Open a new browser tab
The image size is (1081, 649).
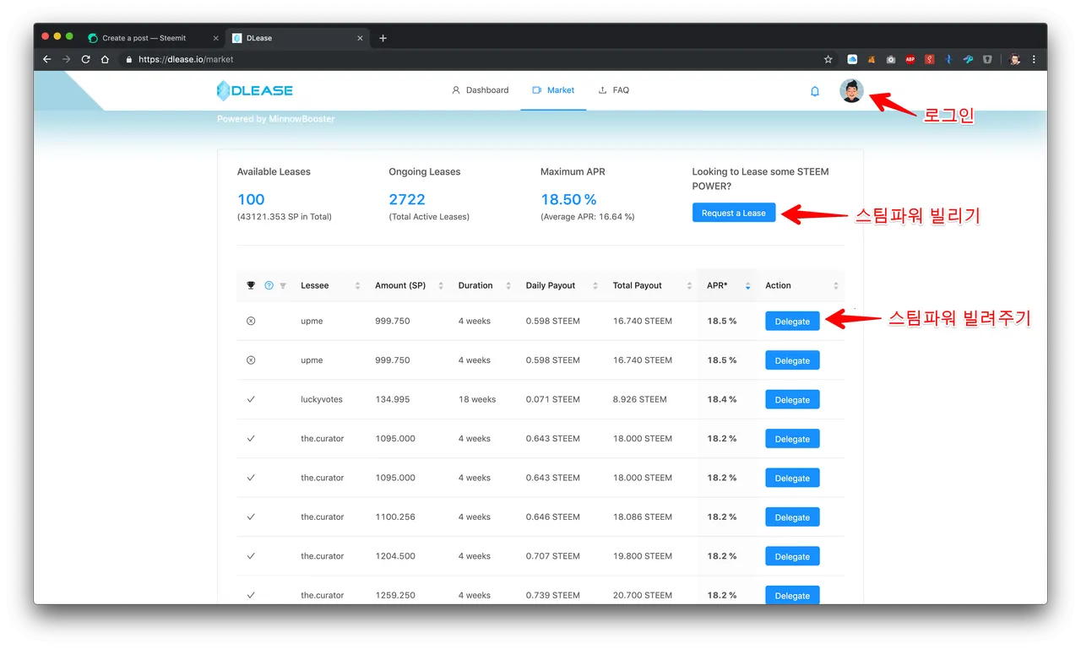pyautogui.click(x=383, y=38)
